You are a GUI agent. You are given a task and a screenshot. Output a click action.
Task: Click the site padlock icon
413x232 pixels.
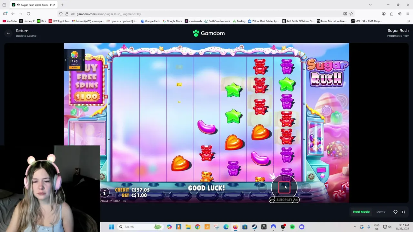(67, 14)
